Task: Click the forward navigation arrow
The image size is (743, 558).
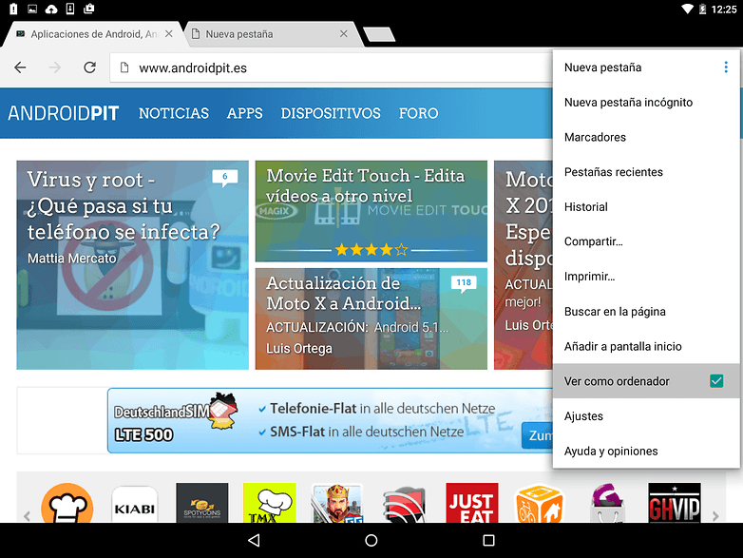Action: tap(55, 67)
